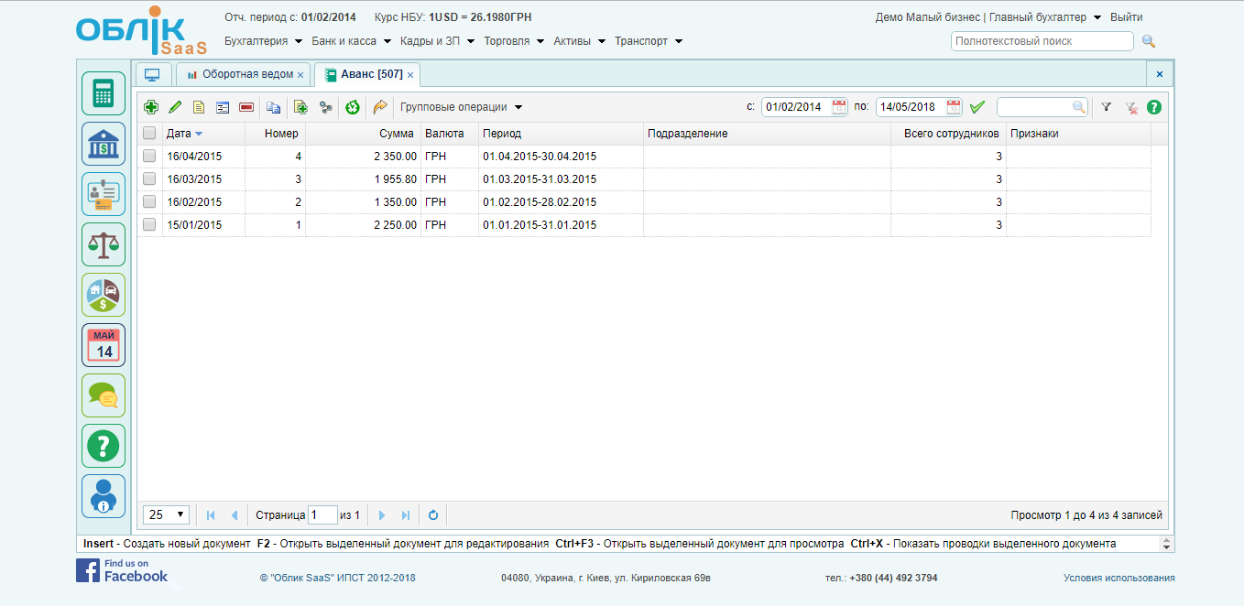Click the filter funnel icon
This screenshot has height=606, width=1244.
point(1106,107)
